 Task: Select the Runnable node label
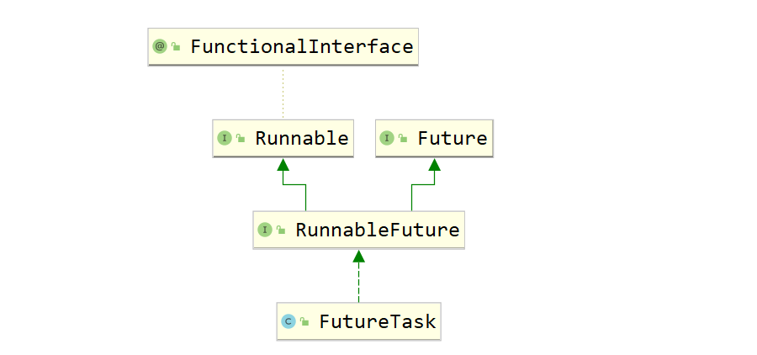tap(301, 138)
